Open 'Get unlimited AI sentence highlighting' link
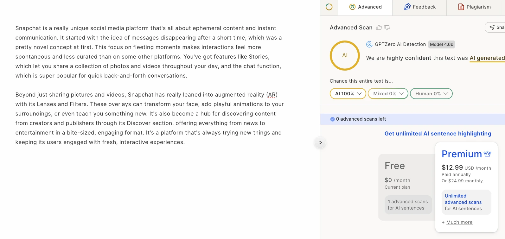Image resolution: width=505 pixels, height=239 pixels. tap(438, 134)
